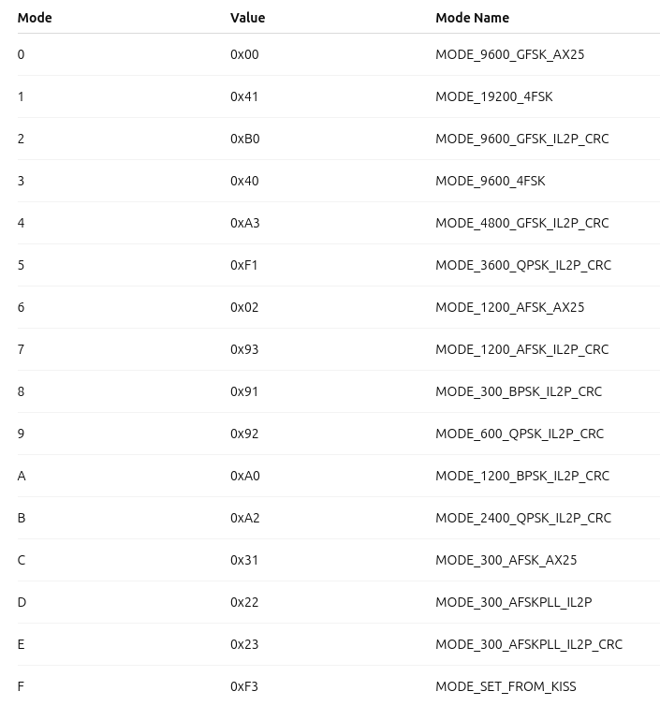Screen dimensions: 660x706
Task: Click mode letter B in first column
Action: point(22,518)
